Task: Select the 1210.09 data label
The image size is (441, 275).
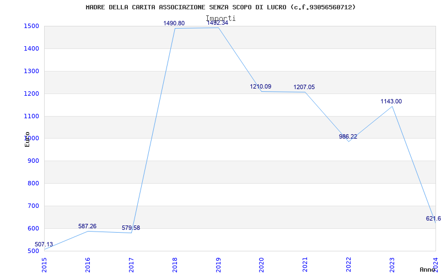Action: pyautogui.click(x=261, y=86)
